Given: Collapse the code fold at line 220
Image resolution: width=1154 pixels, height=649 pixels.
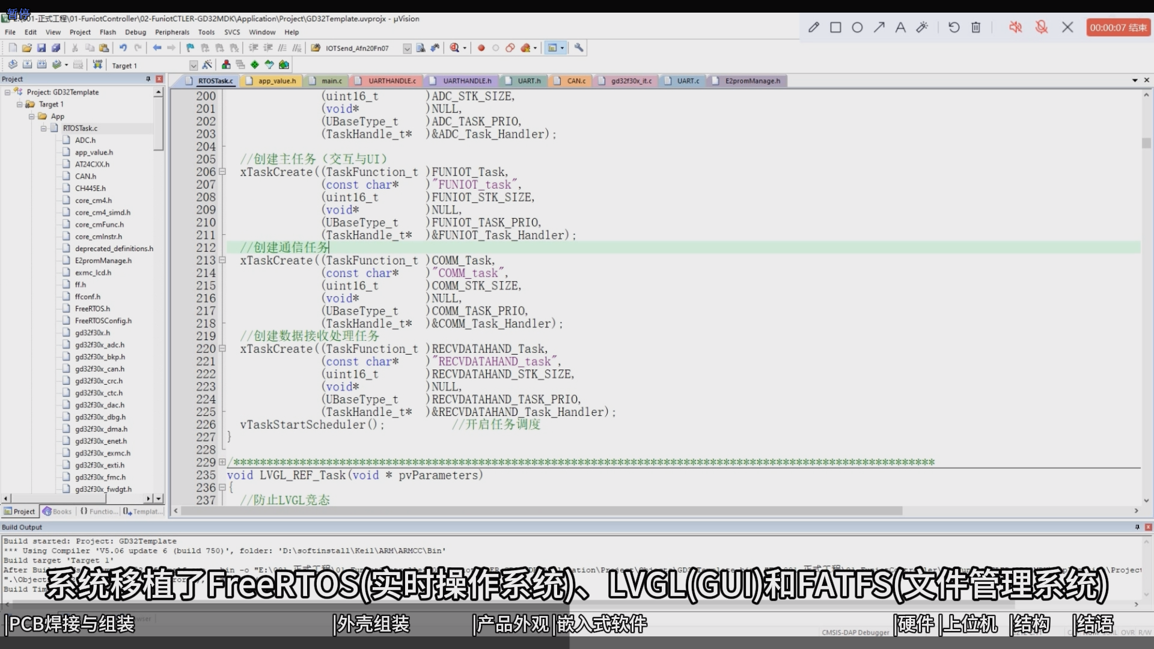Looking at the screenshot, I should click(x=222, y=349).
